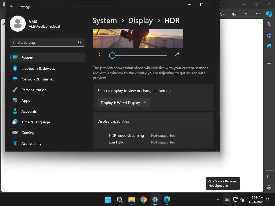Click the Find a setting search field
275x206 pixels.
pos(47,42)
